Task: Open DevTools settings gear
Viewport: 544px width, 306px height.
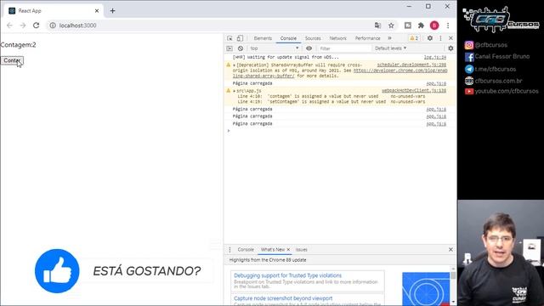Action: pyautogui.click(x=430, y=38)
